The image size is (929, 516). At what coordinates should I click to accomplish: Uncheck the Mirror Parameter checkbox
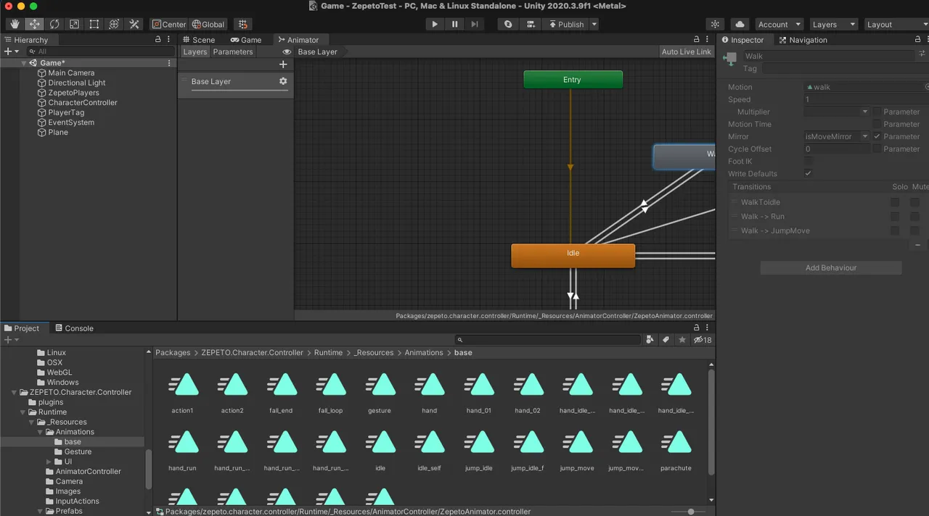[877, 136]
